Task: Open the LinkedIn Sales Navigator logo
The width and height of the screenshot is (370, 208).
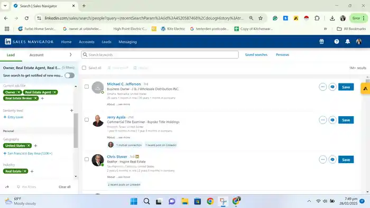Action: [29, 42]
